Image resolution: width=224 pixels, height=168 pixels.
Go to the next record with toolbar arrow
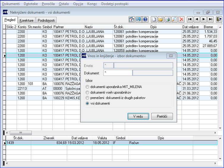coord(204,19)
